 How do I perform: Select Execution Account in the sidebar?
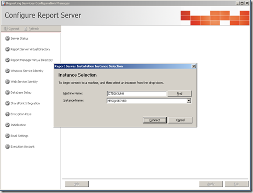coord(22,147)
